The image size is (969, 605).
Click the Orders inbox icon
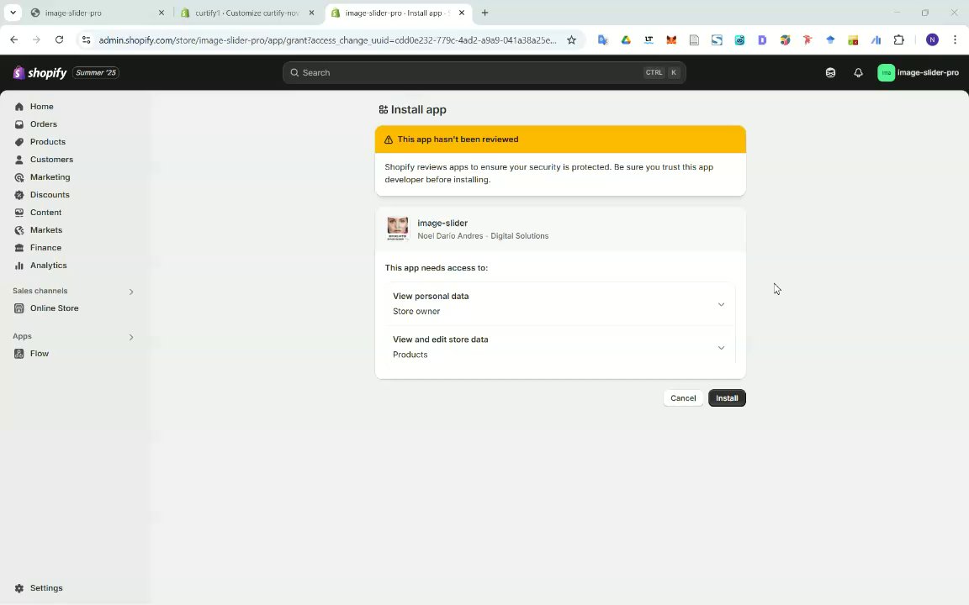[19, 124]
